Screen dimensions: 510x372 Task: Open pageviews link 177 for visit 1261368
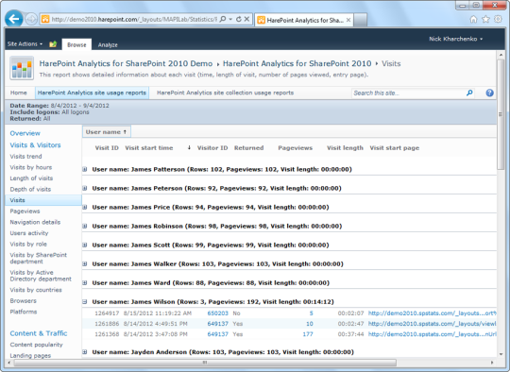(x=308, y=334)
